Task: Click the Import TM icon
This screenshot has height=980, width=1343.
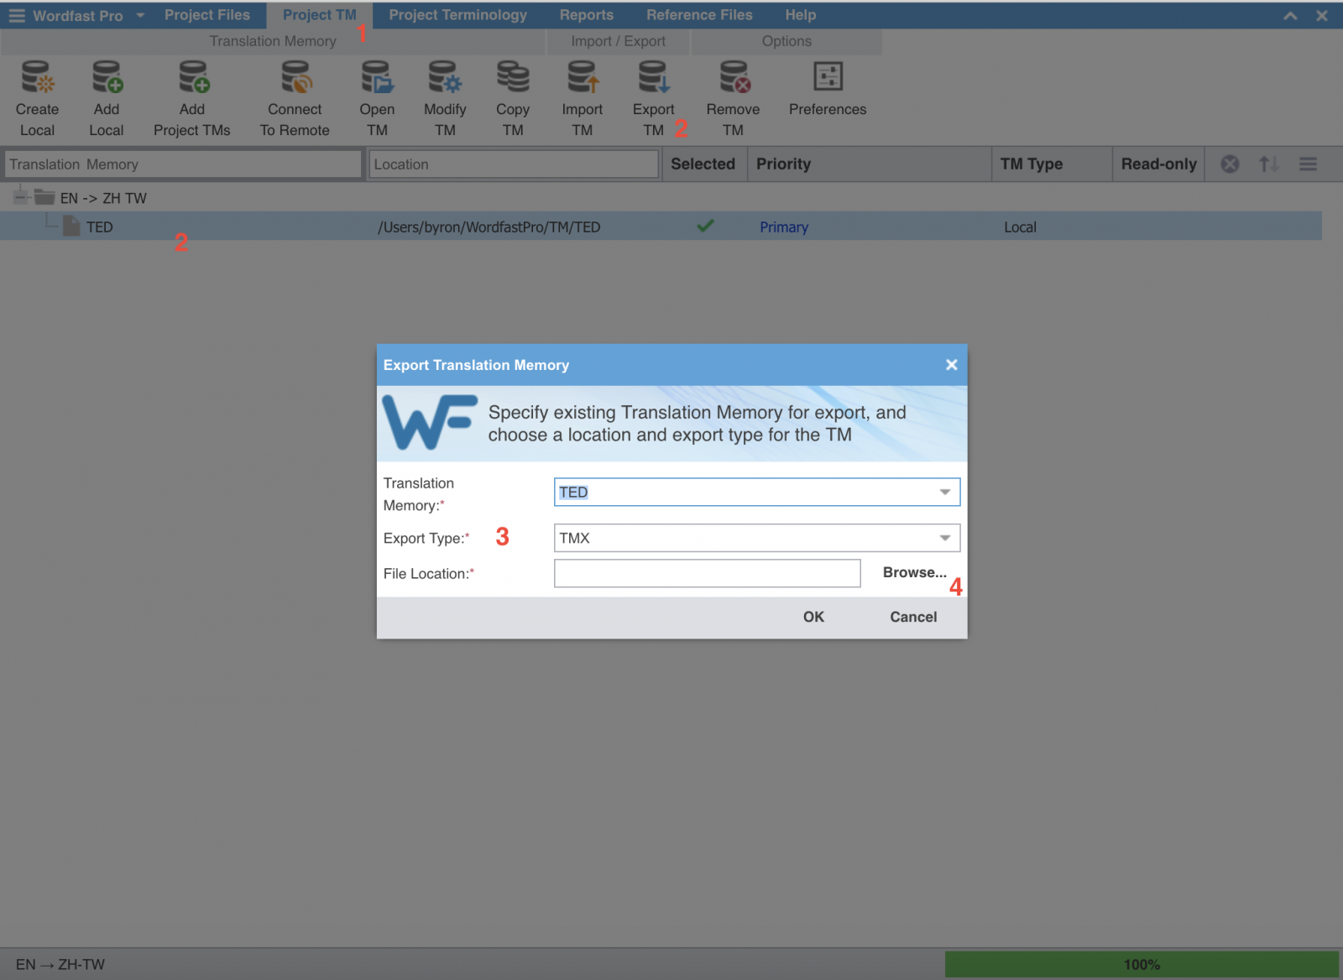Action: 583,77
